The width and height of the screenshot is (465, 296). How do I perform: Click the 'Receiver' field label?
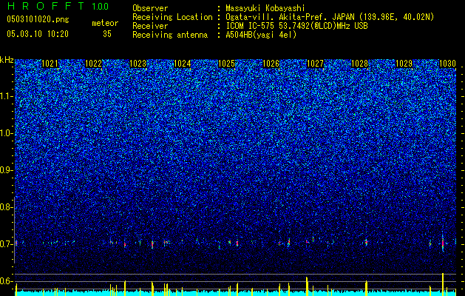click(x=150, y=26)
